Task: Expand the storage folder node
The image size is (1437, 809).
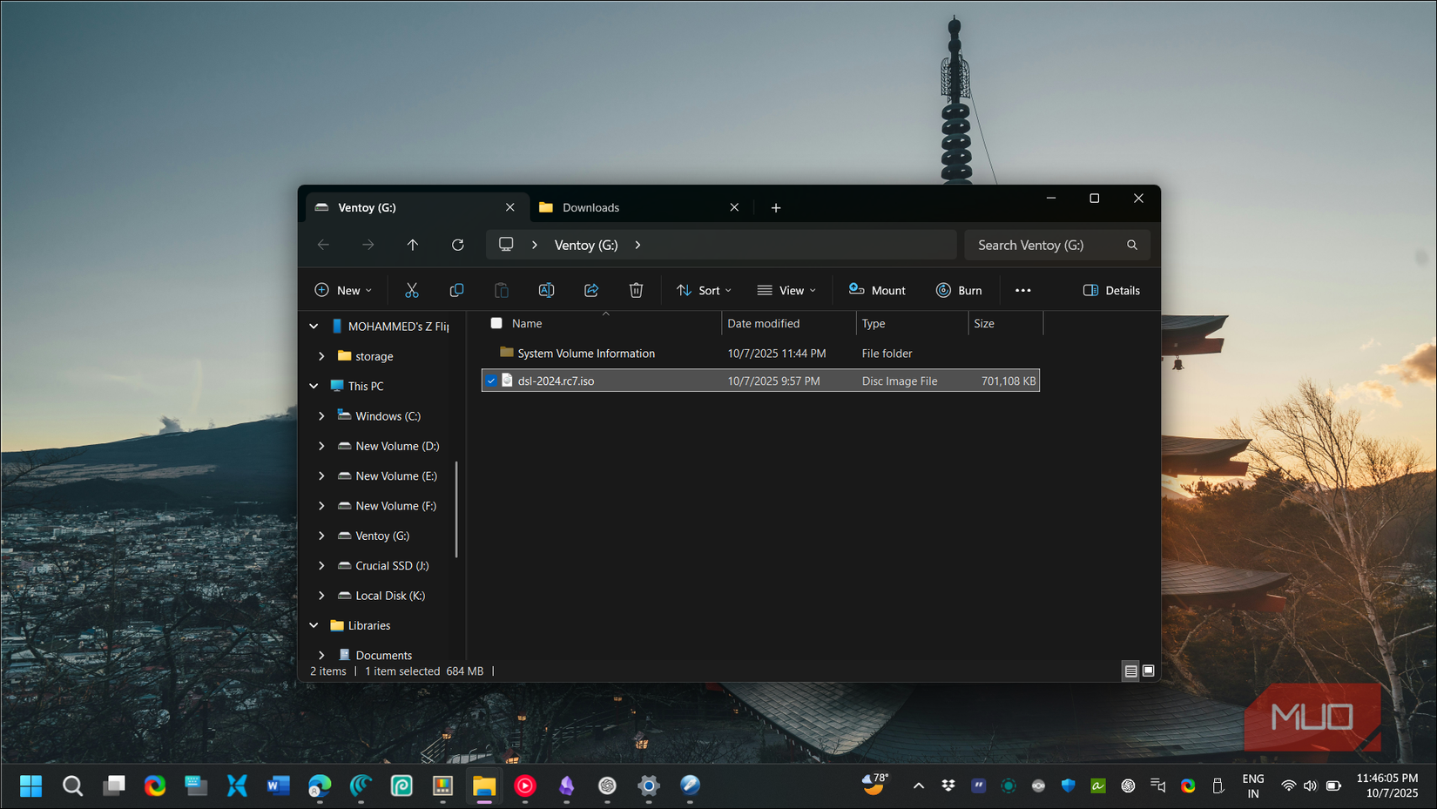Action: 321,356
